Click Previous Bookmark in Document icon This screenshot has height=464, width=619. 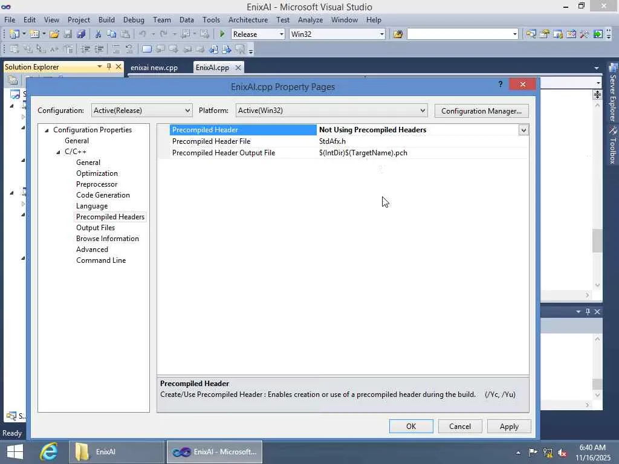213,50
